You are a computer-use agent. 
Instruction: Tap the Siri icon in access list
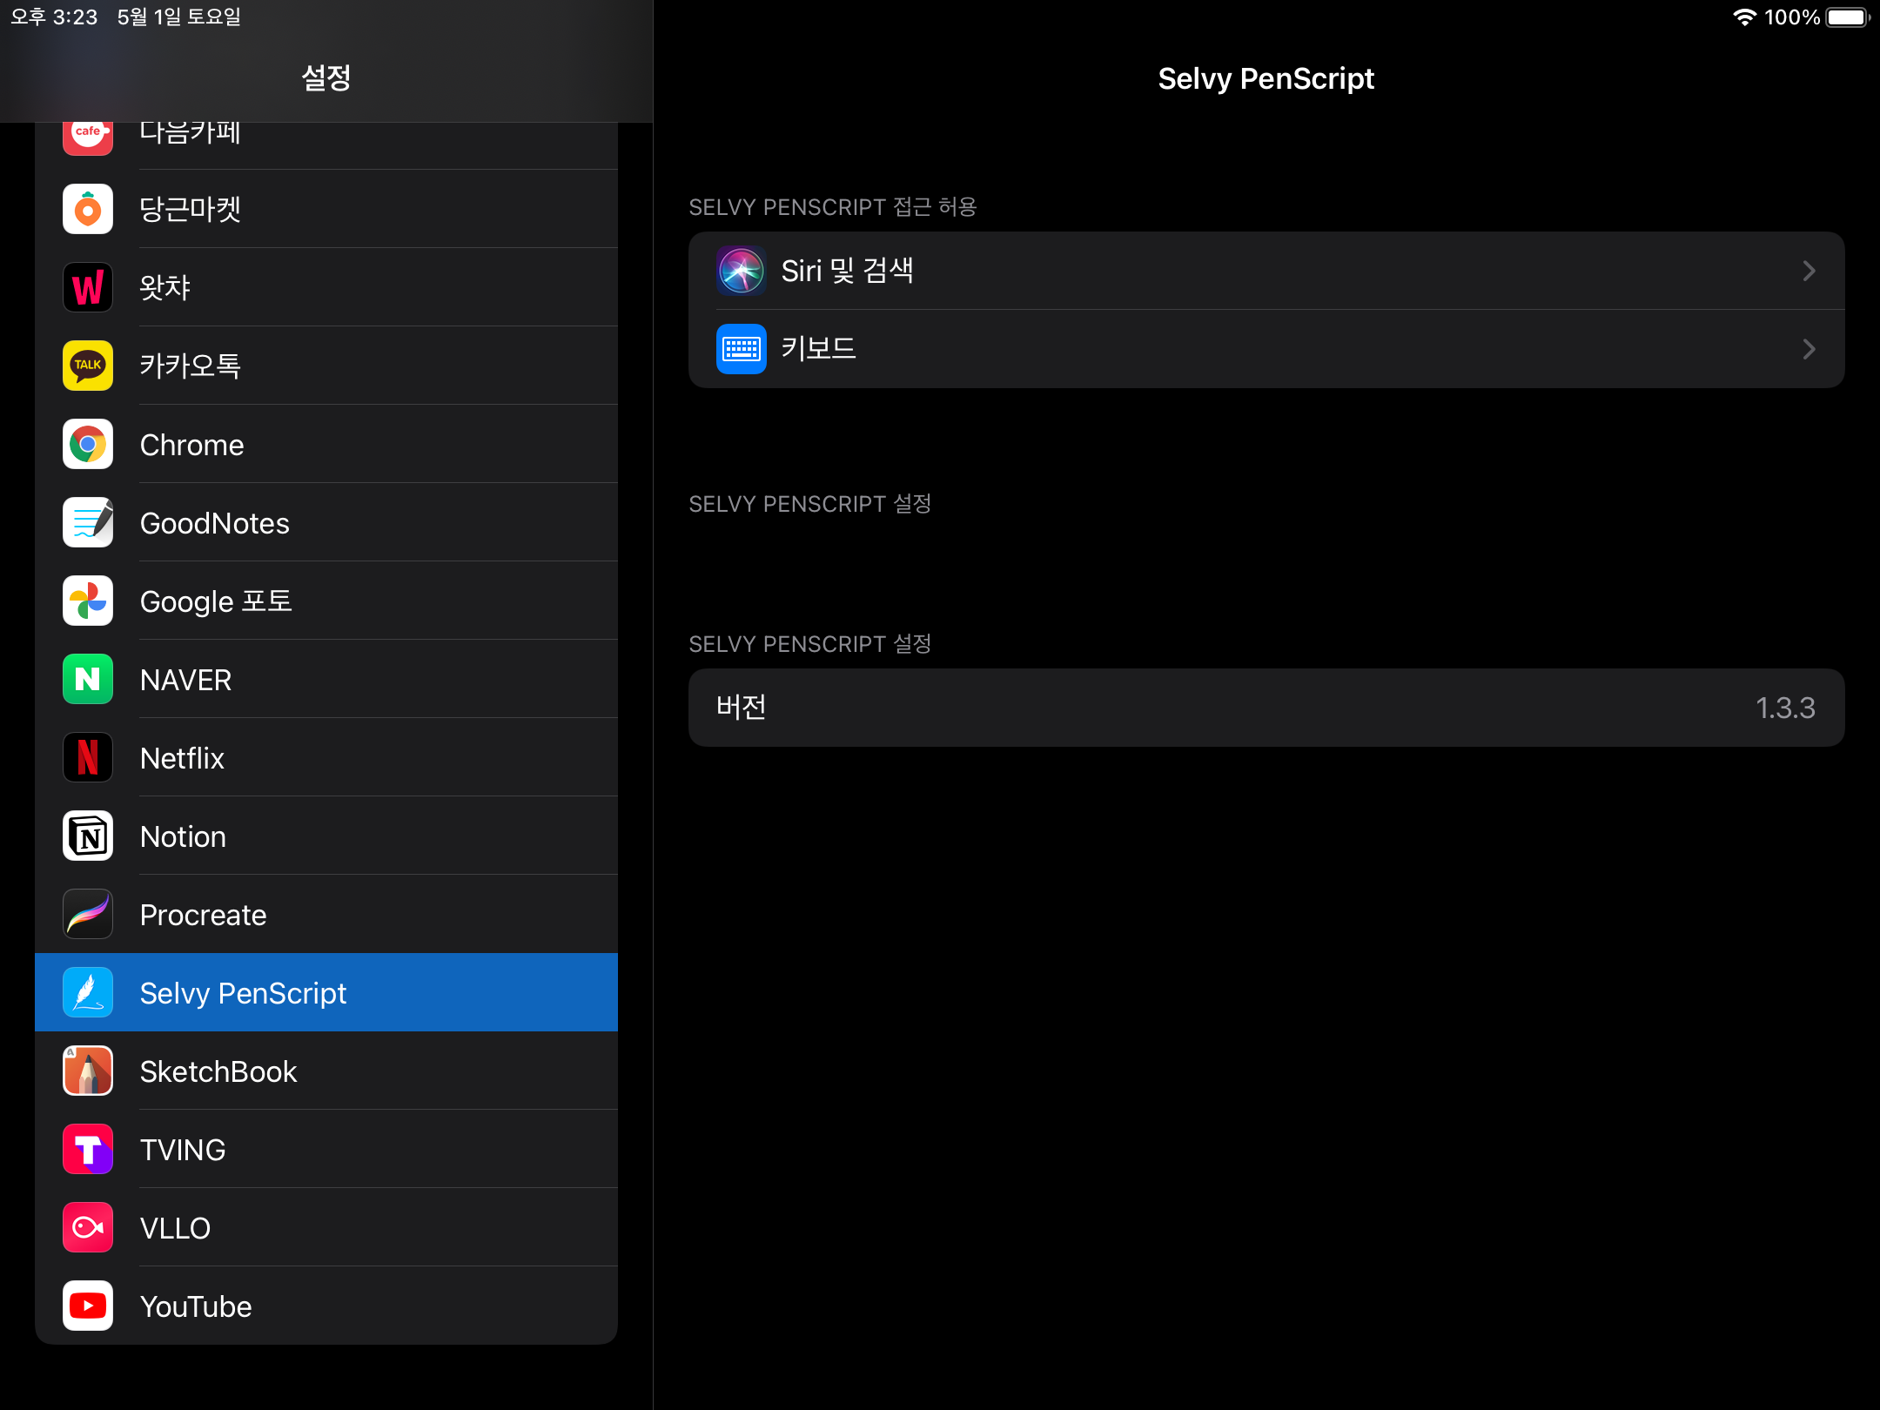pos(741,271)
